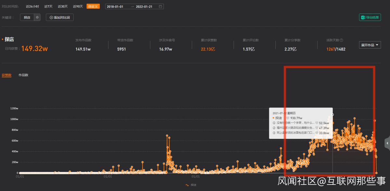The height and width of the screenshot is (191, 390).
Task: Click the 1.57亿 cumulative comments value
Action: (x=249, y=49)
